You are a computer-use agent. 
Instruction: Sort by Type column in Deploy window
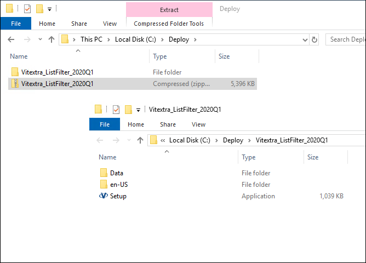click(x=160, y=56)
